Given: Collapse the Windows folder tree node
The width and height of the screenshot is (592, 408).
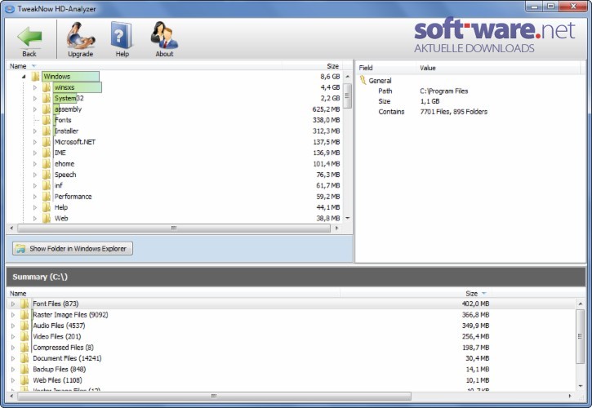Looking at the screenshot, I should [x=24, y=77].
